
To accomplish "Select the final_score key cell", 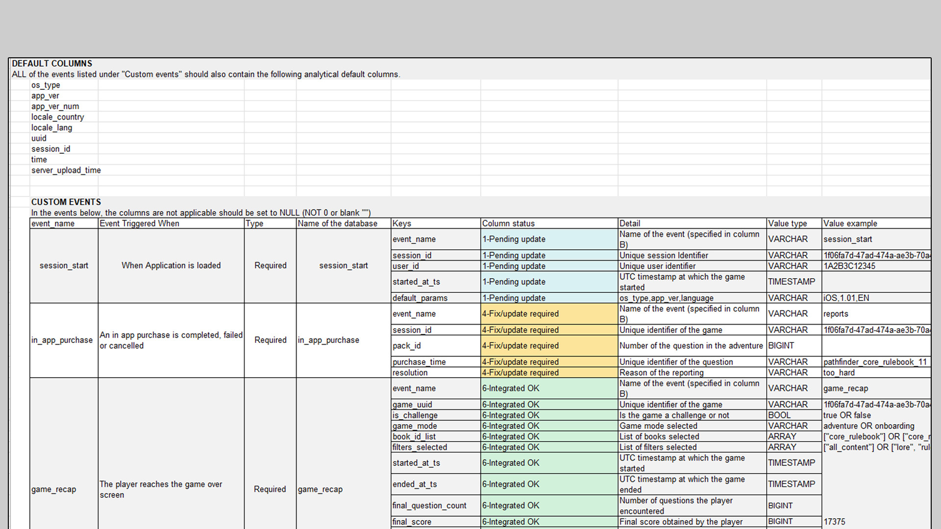I will coord(436,522).
